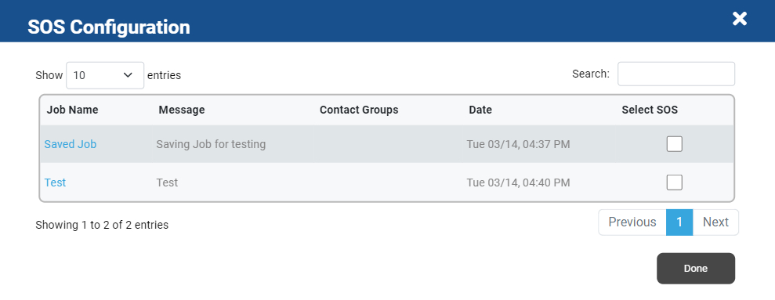Tick the Select SOS checkbox for Test
This screenshot has width=775, height=300.
point(674,183)
